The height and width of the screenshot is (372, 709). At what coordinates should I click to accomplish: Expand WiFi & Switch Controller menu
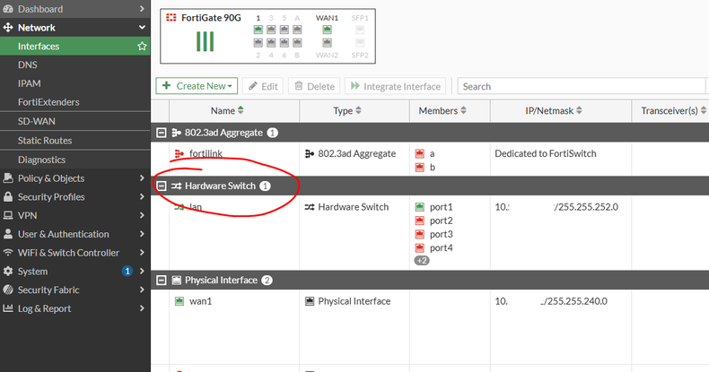(74, 253)
